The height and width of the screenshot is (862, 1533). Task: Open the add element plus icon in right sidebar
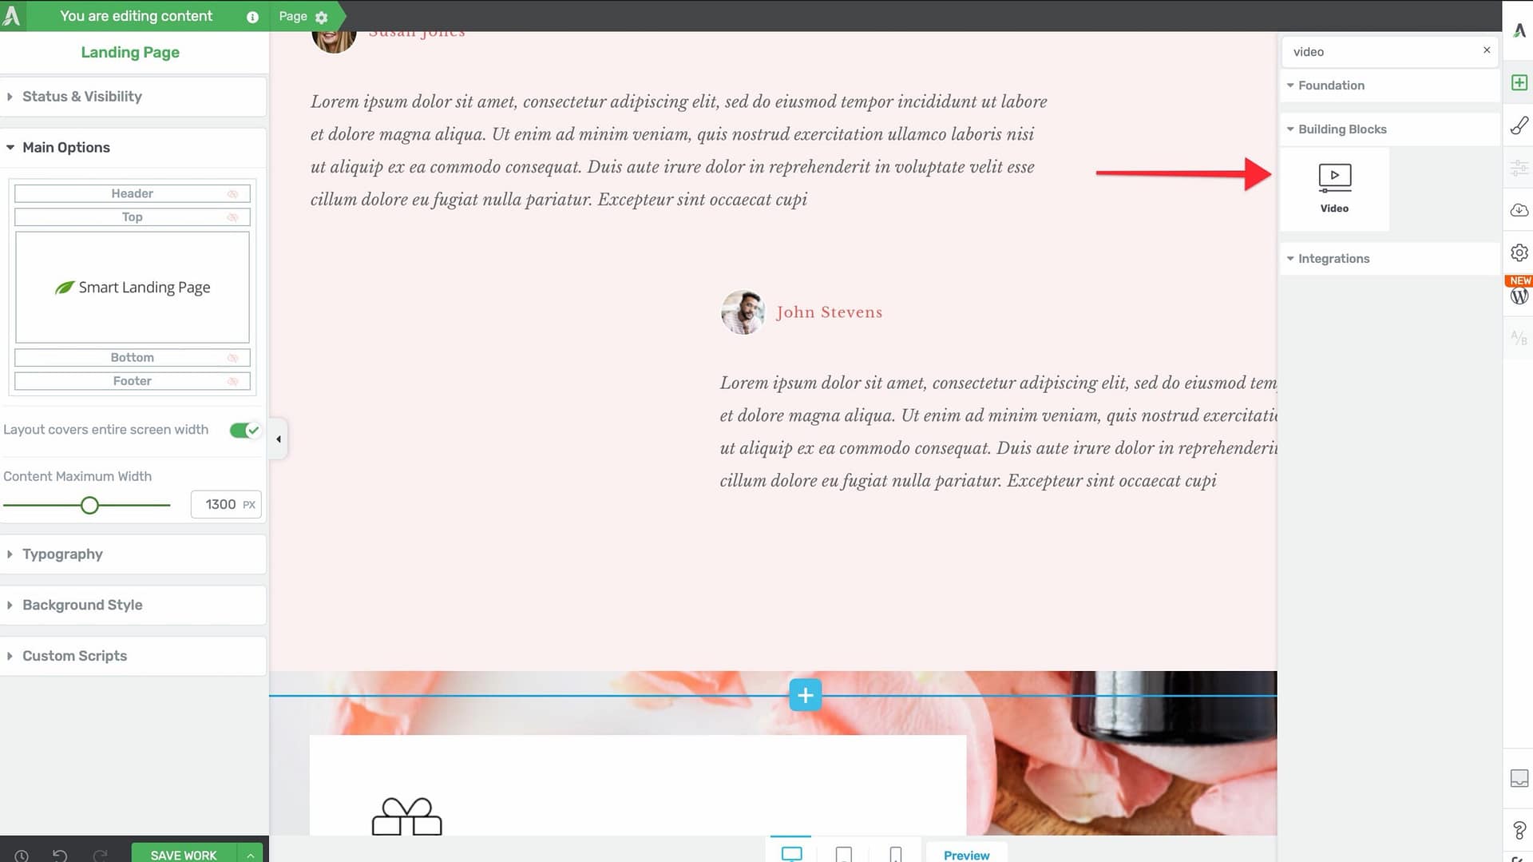[x=1519, y=83]
